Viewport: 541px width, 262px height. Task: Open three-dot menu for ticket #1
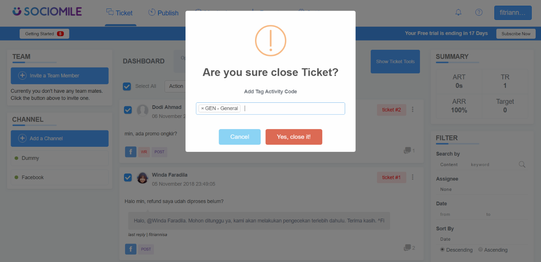pos(413,177)
